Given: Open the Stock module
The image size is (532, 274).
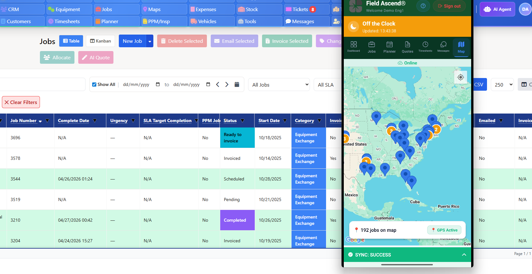Looking at the screenshot, I should click(259, 9).
